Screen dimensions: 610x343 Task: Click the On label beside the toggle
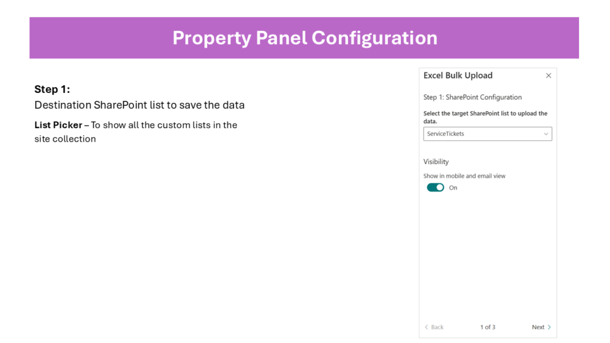pyautogui.click(x=453, y=188)
